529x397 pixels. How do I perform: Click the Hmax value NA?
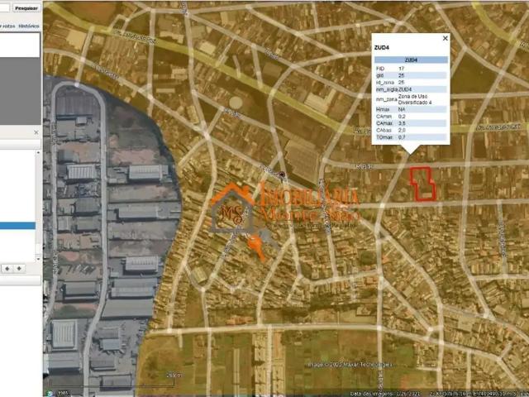coord(402,109)
